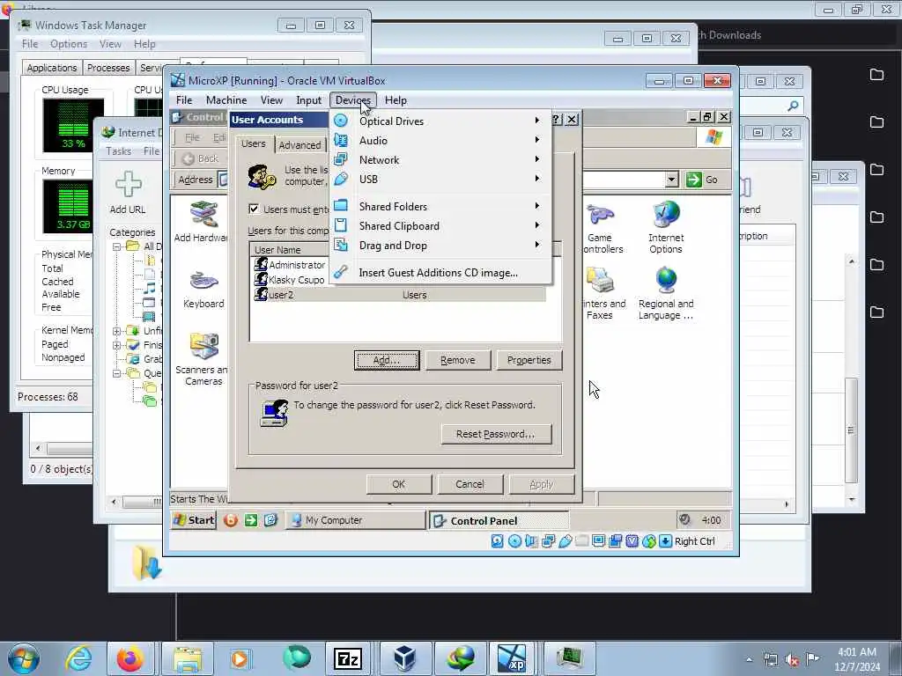This screenshot has height=676, width=902.
Task: Open VirtualBox File menu
Action: [x=184, y=100]
